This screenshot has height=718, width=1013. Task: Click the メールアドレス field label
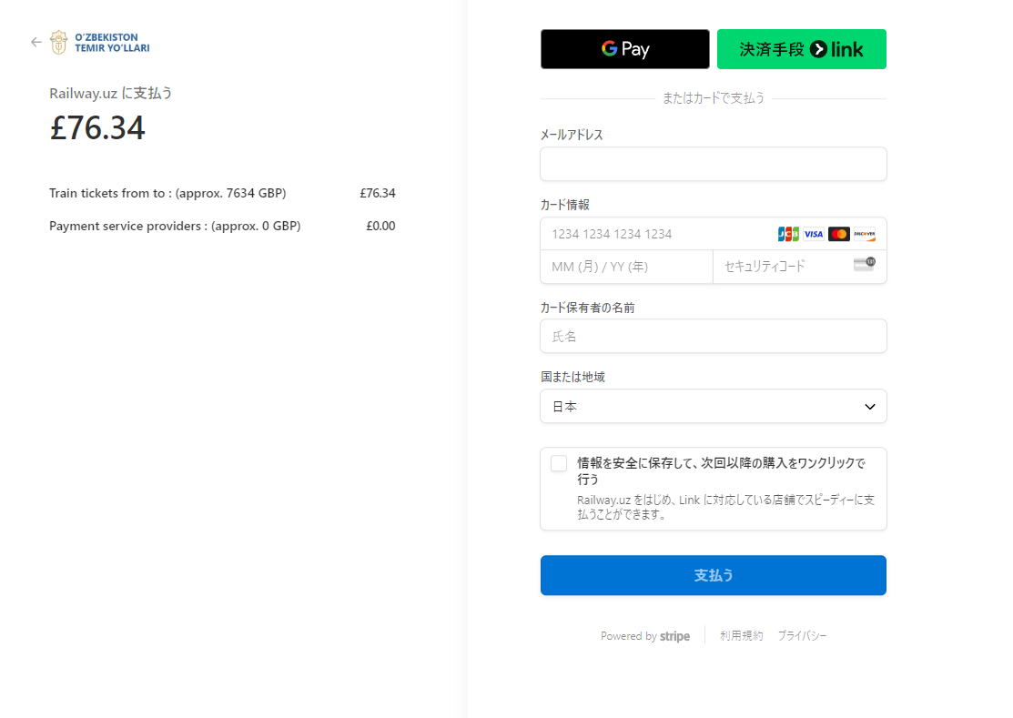pos(572,135)
